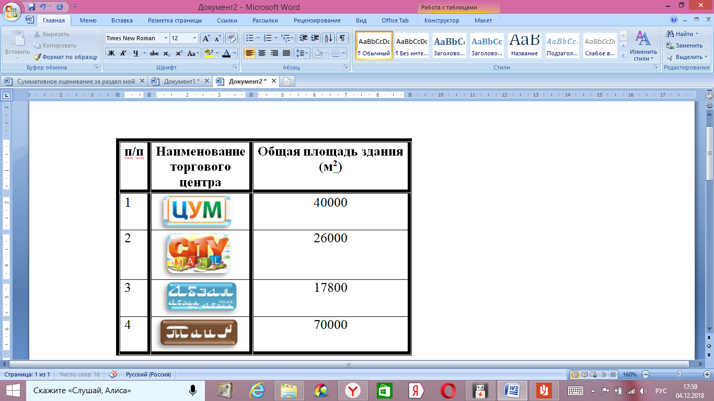714x401 pixels.
Task: Increase font size with grow font icon
Action: pyautogui.click(x=206, y=38)
